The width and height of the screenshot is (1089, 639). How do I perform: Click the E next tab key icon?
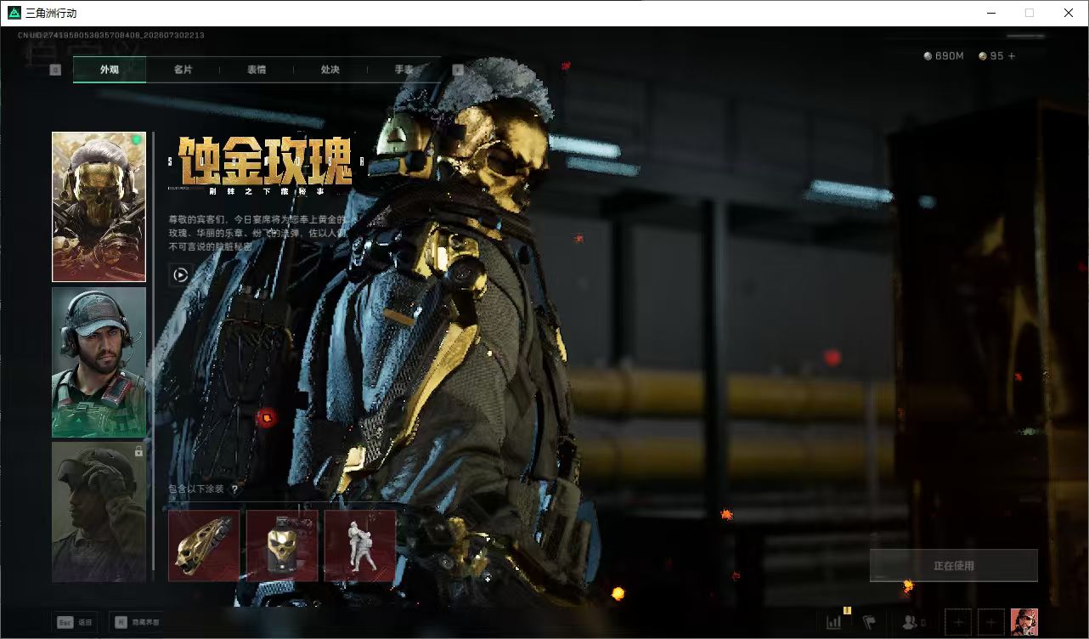pyautogui.click(x=458, y=70)
